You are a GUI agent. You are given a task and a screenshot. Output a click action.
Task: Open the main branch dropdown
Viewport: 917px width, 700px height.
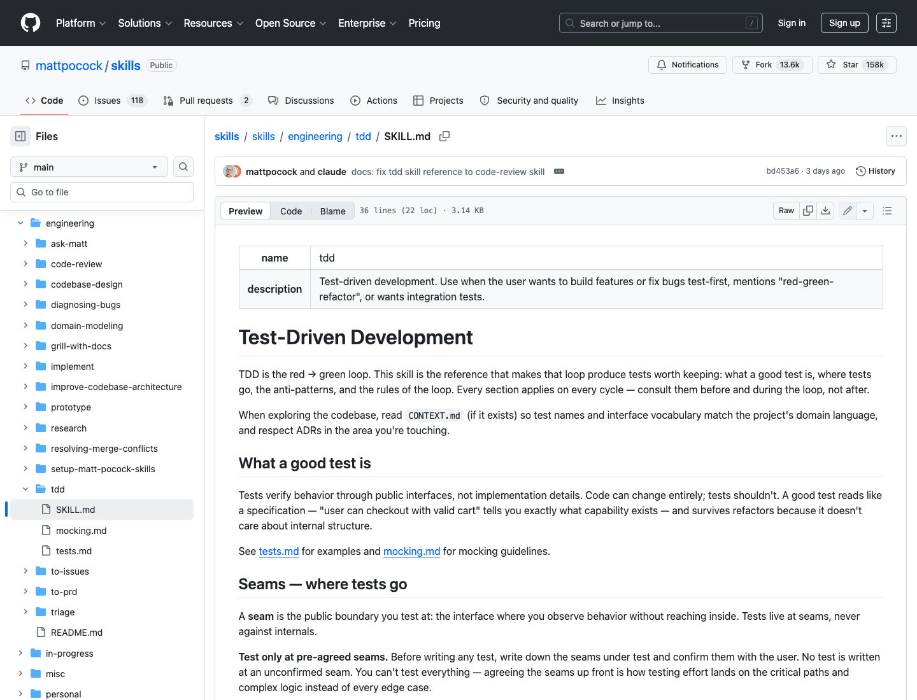pos(89,167)
